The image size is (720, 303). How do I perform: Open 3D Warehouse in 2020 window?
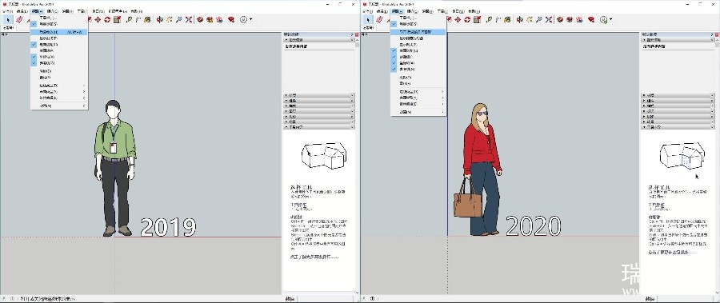[560, 20]
